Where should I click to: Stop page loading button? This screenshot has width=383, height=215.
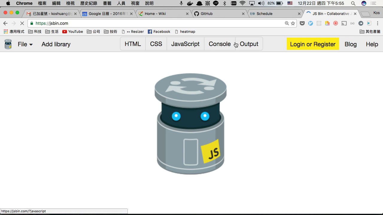[x=22, y=23]
